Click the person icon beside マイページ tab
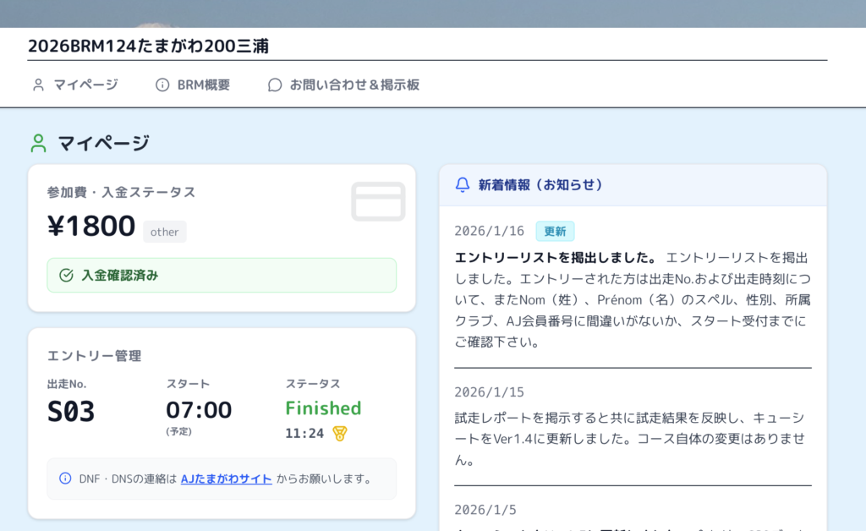The height and width of the screenshot is (531, 866). coord(38,85)
